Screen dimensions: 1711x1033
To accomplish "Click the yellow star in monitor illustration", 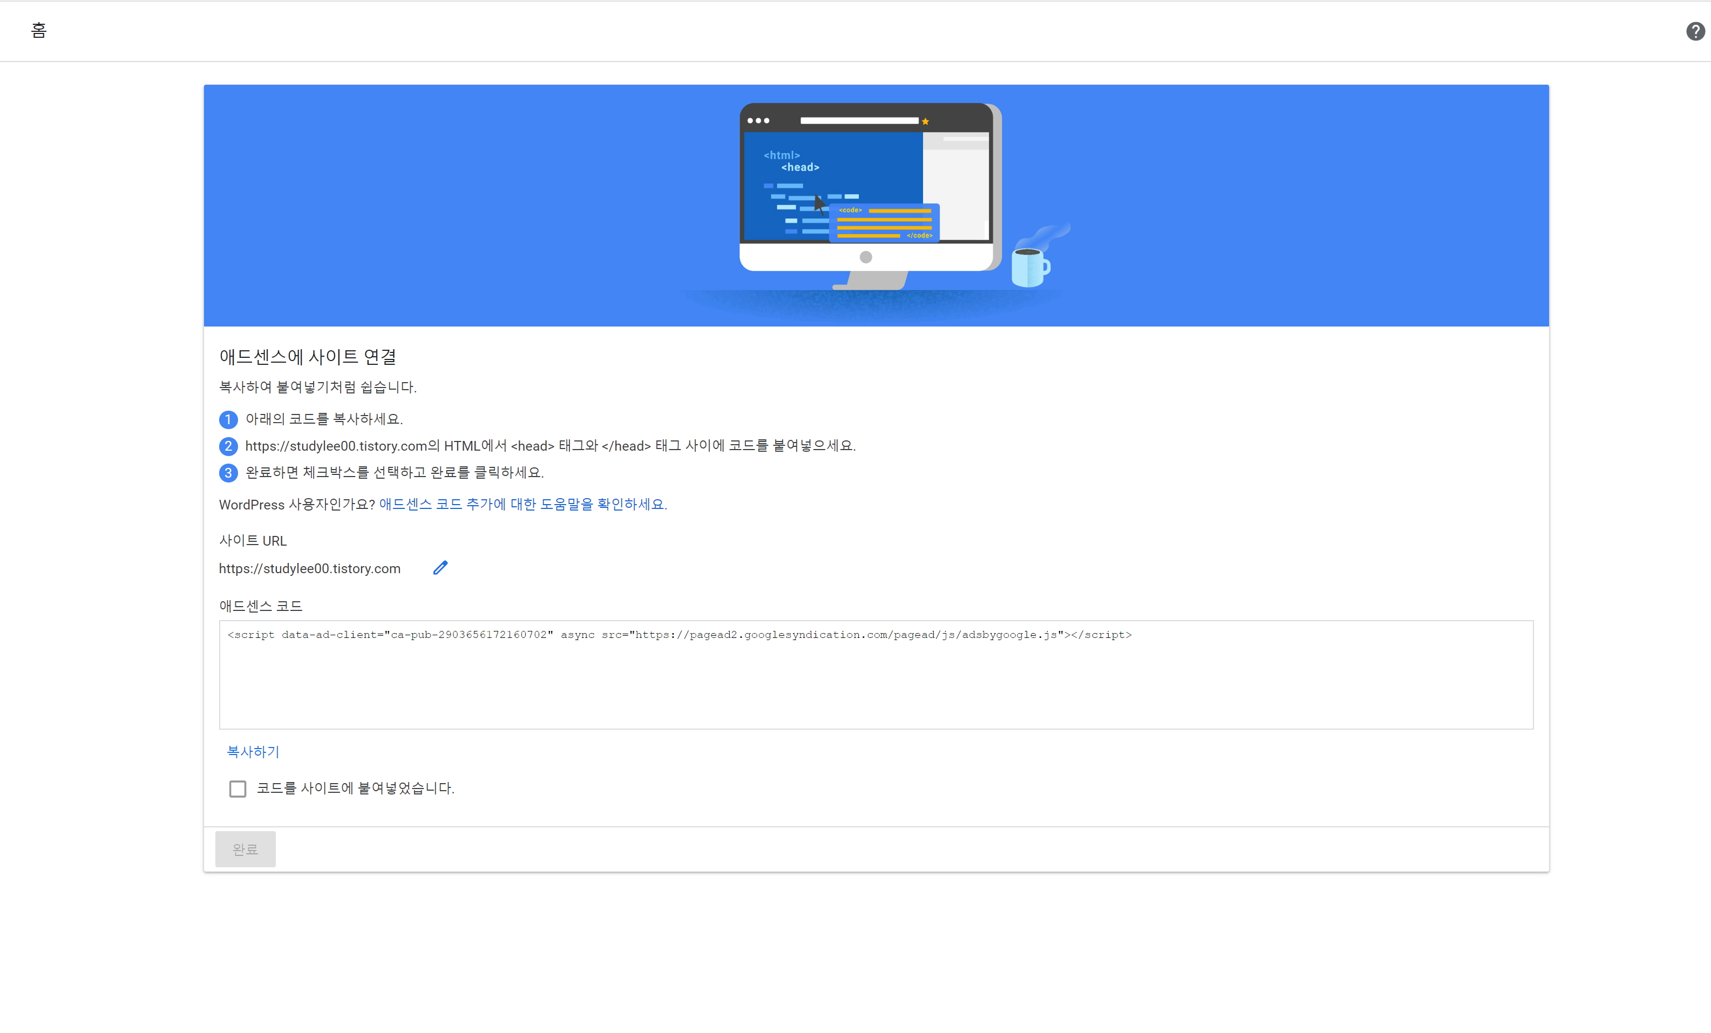I will 925,121.
